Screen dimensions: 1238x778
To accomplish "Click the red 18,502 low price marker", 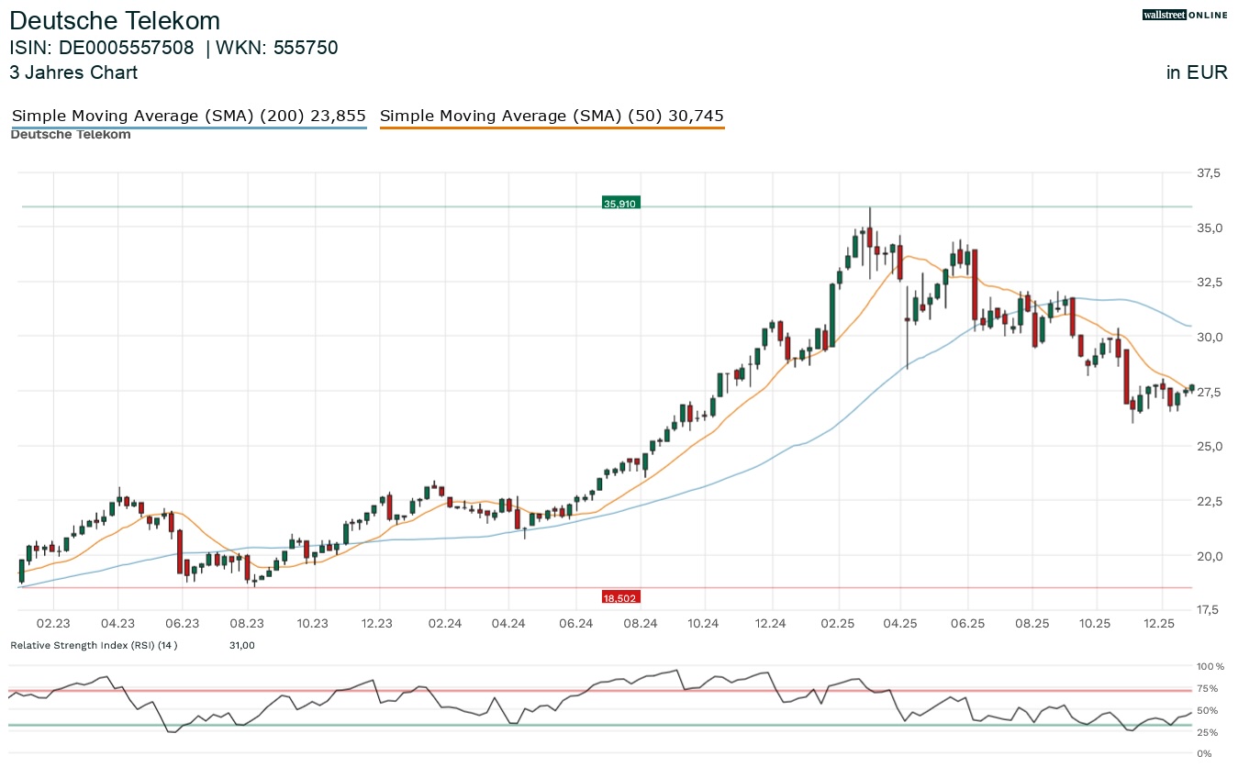I will click(621, 597).
